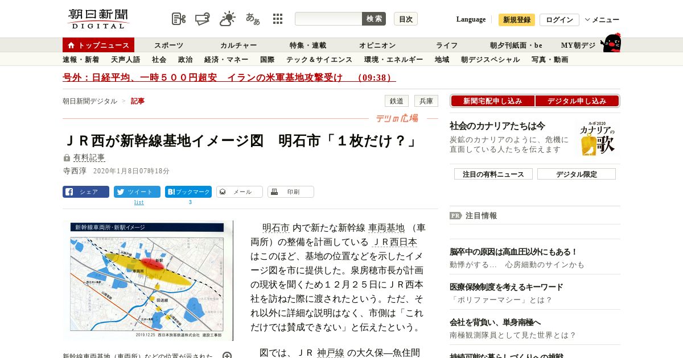
Task: Select 環境・エネルギー in sub navigation
Action: 393,60
